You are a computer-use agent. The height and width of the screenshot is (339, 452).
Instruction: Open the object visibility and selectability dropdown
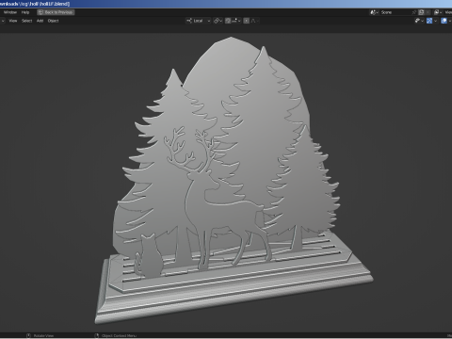pyautogui.click(x=419, y=21)
